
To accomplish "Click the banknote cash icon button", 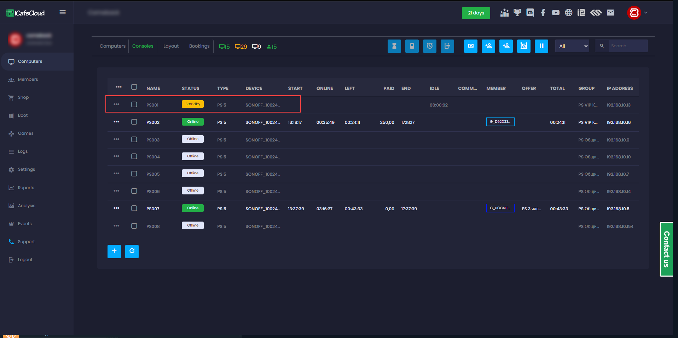I will point(470,46).
